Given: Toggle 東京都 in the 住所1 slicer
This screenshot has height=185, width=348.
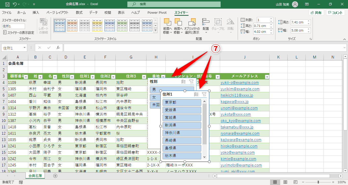Looking at the screenshot, I should [182, 102].
